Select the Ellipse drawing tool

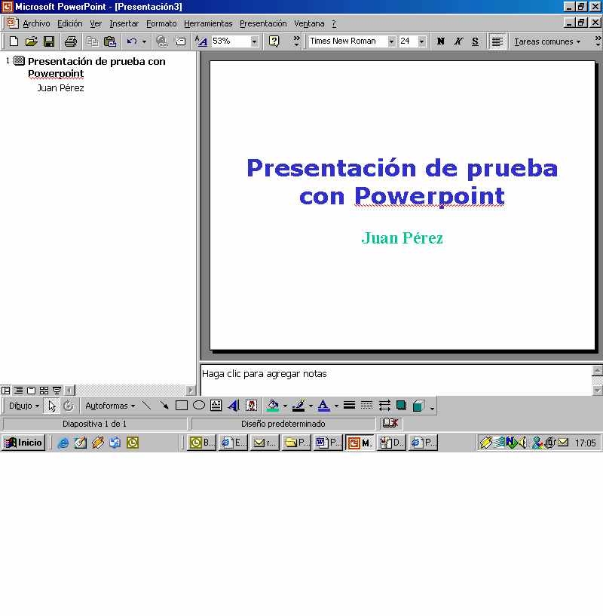[x=199, y=406]
